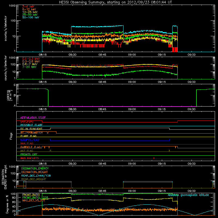Click the DECIMATION_WEIGHT legend label
This screenshot has width=218, height=218.
point(35,172)
